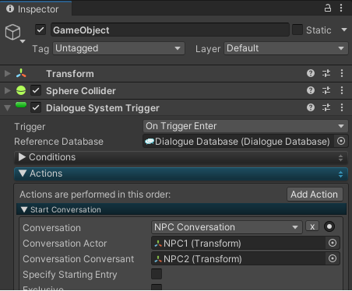Click the Add Action button

pyautogui.click(x=315, y=195)
